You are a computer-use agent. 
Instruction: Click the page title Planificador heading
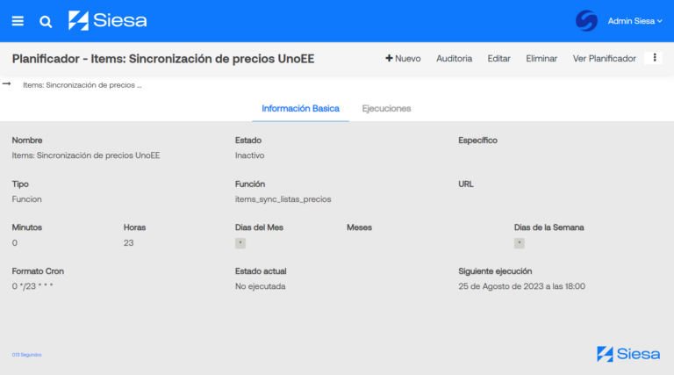pos(163,59)
